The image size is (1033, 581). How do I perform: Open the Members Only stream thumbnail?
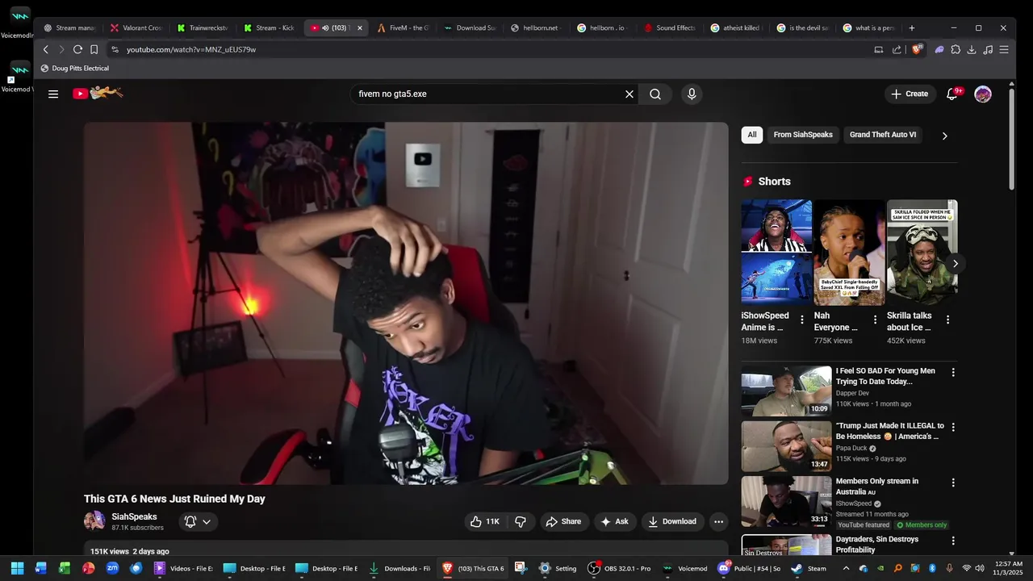tap(786, 501)
